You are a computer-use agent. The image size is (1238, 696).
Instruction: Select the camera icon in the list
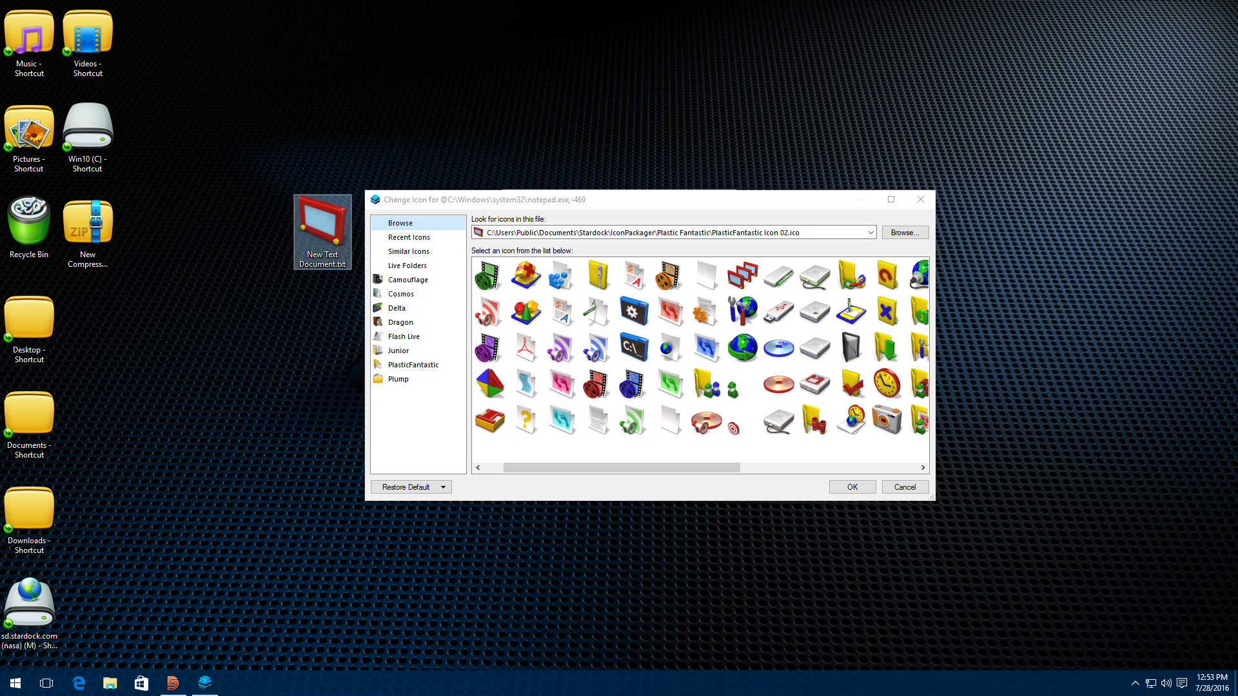coord(887,419)
